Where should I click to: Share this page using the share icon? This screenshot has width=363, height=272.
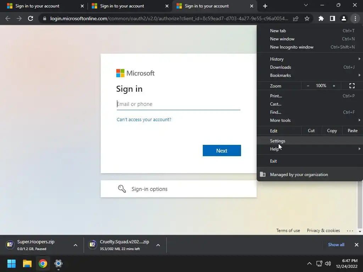click(296, 18)
